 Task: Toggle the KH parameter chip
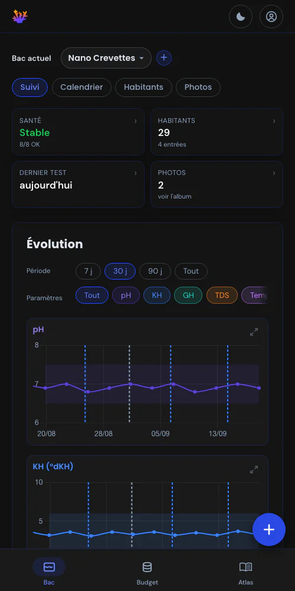click(157, 295)
